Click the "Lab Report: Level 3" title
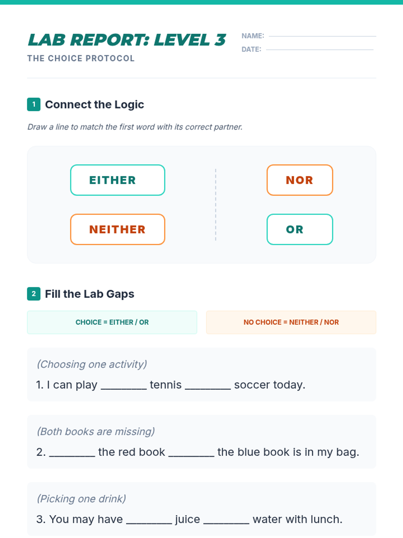Image resolution: width=403 pixels, height=538 pixels. coord(127,40)
